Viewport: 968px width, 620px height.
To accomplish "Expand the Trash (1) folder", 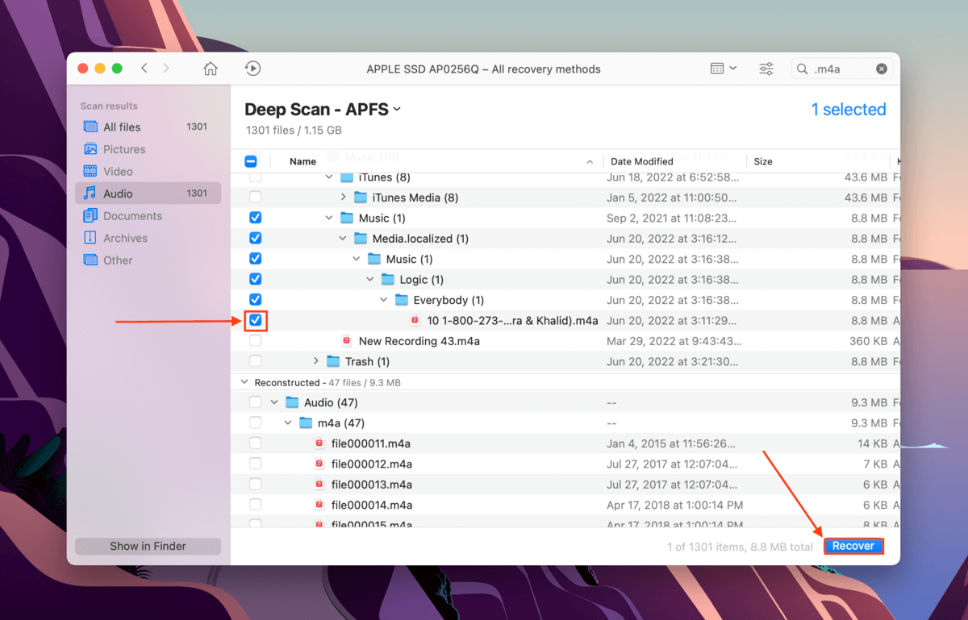I will [316, 361].
